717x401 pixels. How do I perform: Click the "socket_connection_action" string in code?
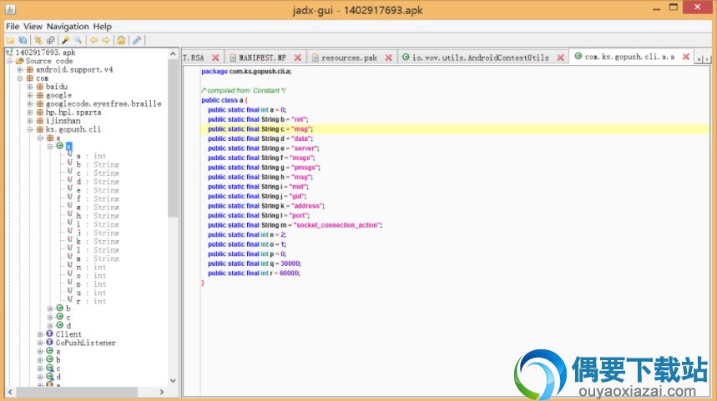(x=336, y=225)
